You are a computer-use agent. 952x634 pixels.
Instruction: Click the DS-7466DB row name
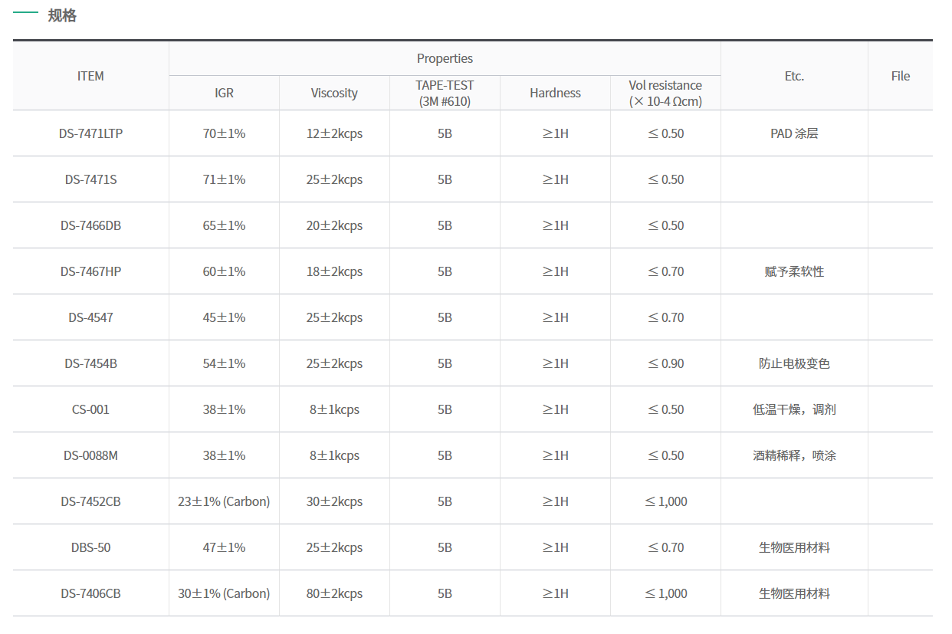coord(90,225)
